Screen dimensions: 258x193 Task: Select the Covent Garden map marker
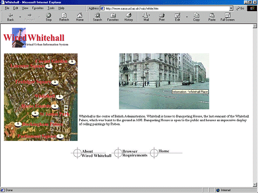72,62
